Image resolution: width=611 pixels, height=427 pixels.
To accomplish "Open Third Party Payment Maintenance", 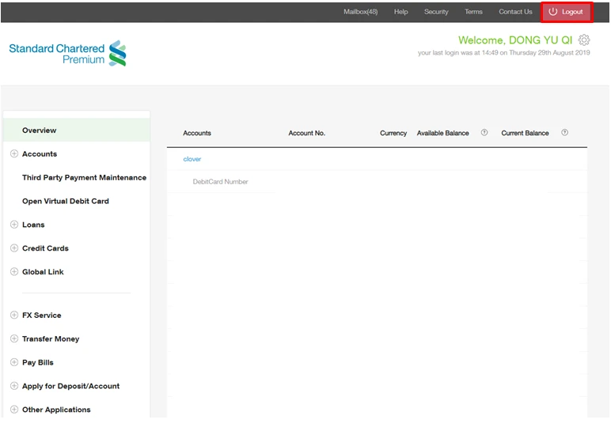I will click(x=84, y=177).
